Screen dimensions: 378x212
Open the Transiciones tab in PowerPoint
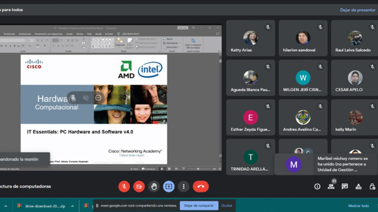[x=9, y=34]
